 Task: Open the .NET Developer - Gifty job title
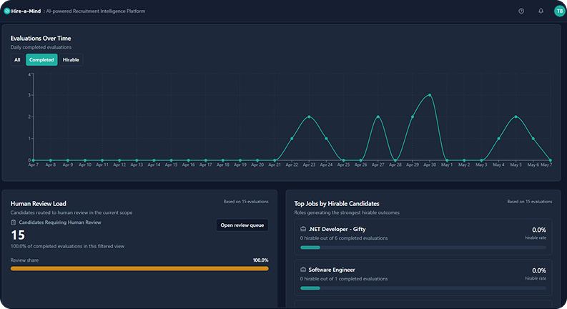point(337,229)
